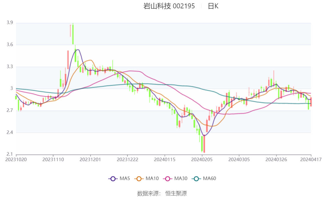Image resolution: width=324 pixels, height=197 pixels.
Task: Click the 2.1 price axis label
Action: 10,154
